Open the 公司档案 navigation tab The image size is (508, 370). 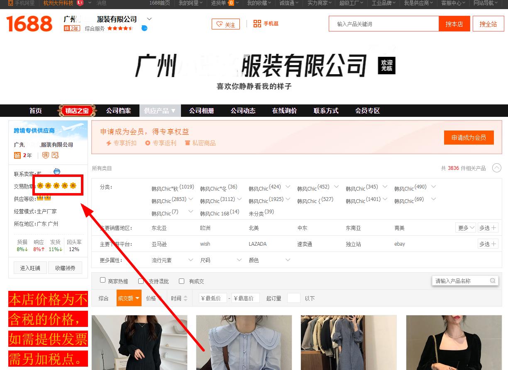coord(118,111)
